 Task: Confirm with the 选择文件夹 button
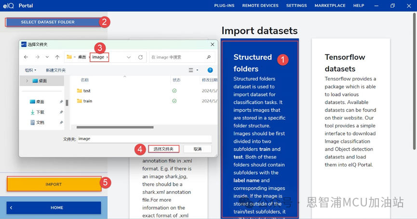pyautogui.click(x=163, y=149)
